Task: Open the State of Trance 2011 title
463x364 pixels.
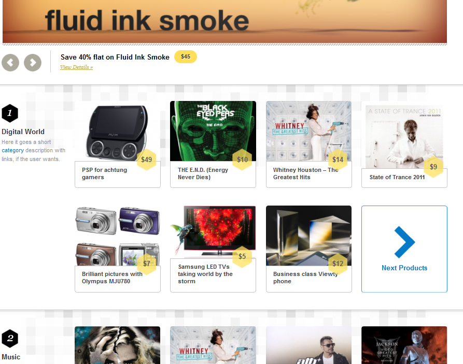Action: [x=397, y=177]
